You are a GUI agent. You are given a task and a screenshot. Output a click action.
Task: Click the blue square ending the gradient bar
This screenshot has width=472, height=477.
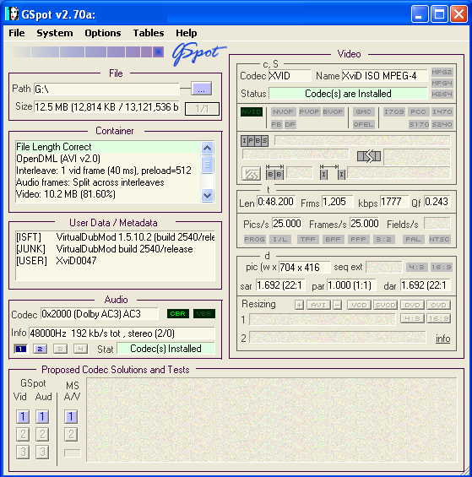(158, 52)
